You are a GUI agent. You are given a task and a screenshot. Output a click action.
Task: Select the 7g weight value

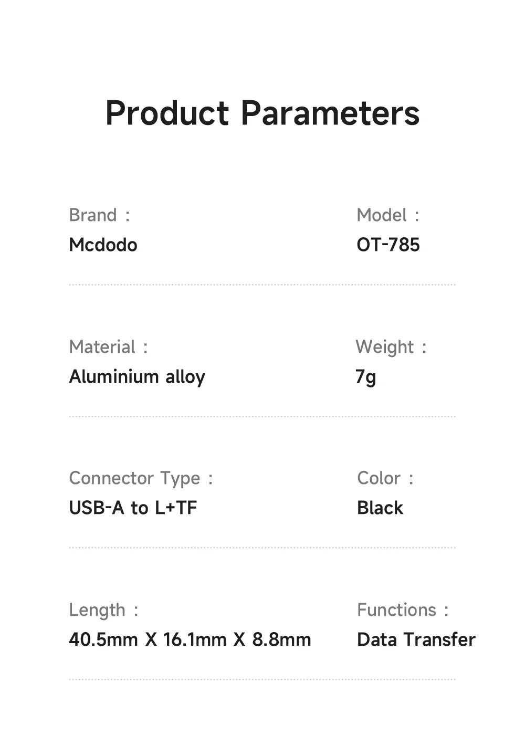[366, 377]
